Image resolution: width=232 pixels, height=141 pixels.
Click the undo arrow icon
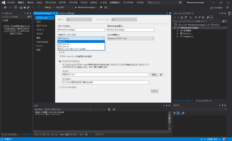(x=33, y=7)
